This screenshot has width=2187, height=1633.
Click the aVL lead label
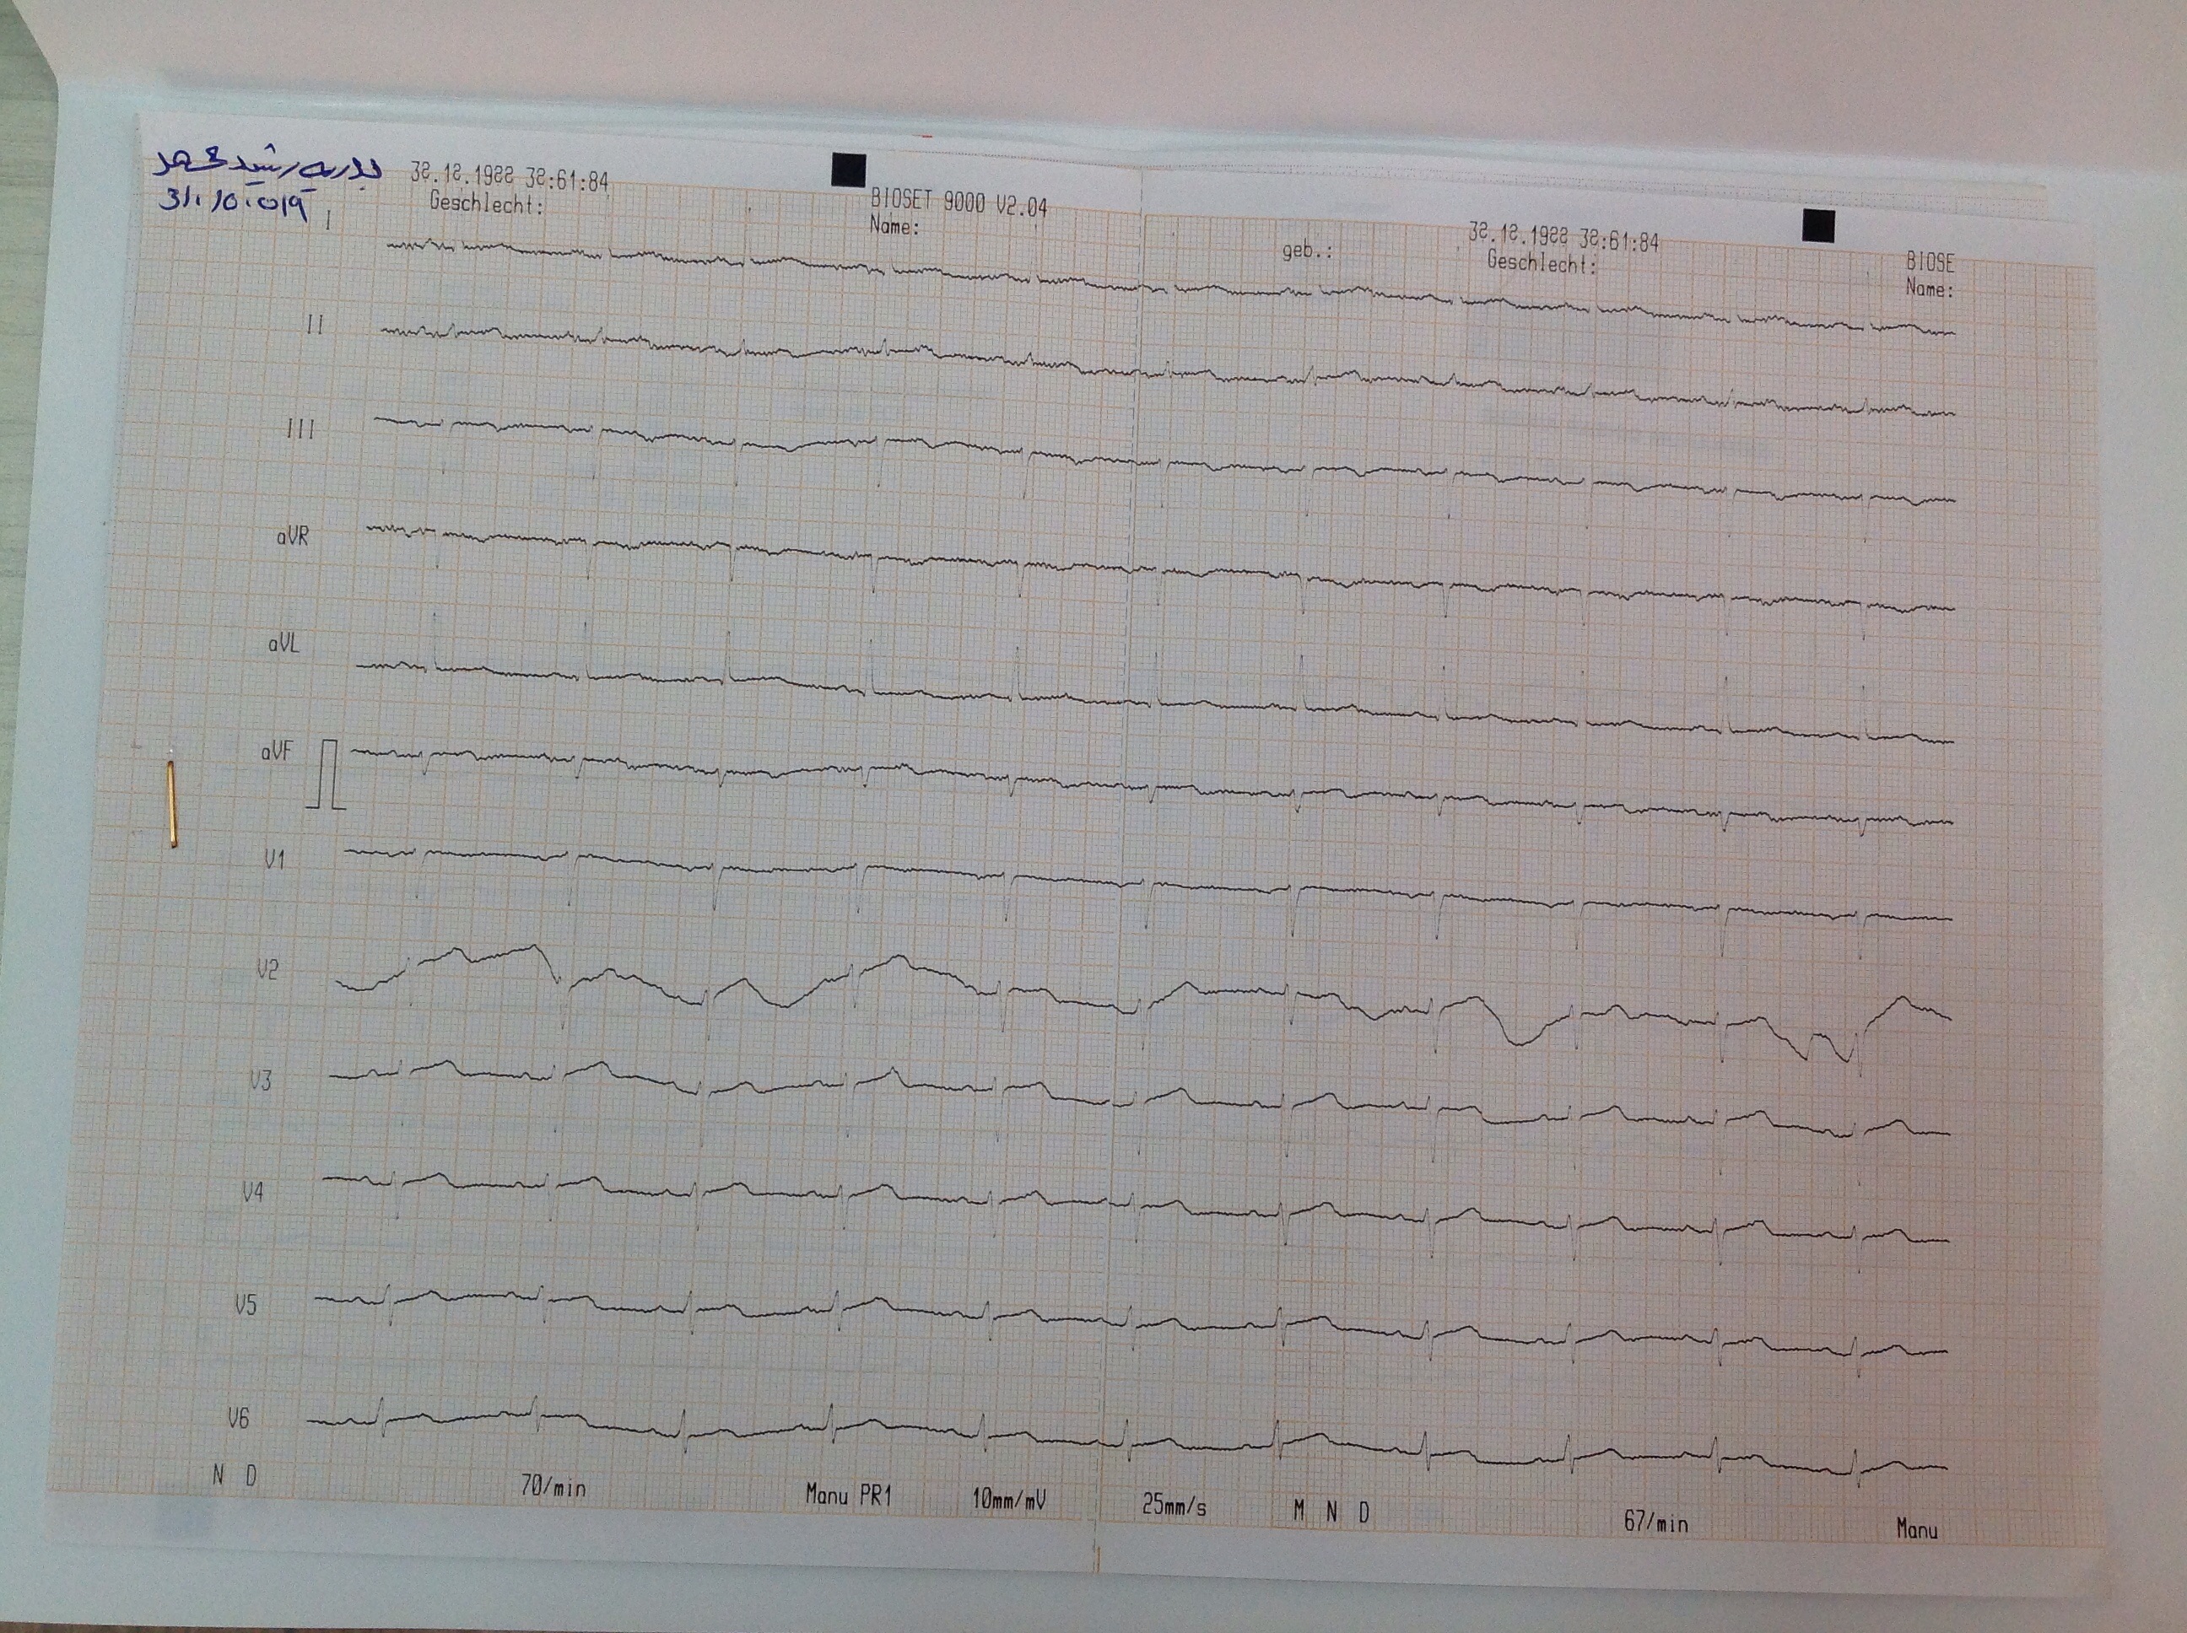click(x=283, y=644)
